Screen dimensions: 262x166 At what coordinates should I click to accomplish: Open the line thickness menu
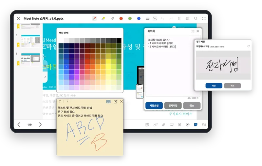pyautogui.click(x=148, y=18)
